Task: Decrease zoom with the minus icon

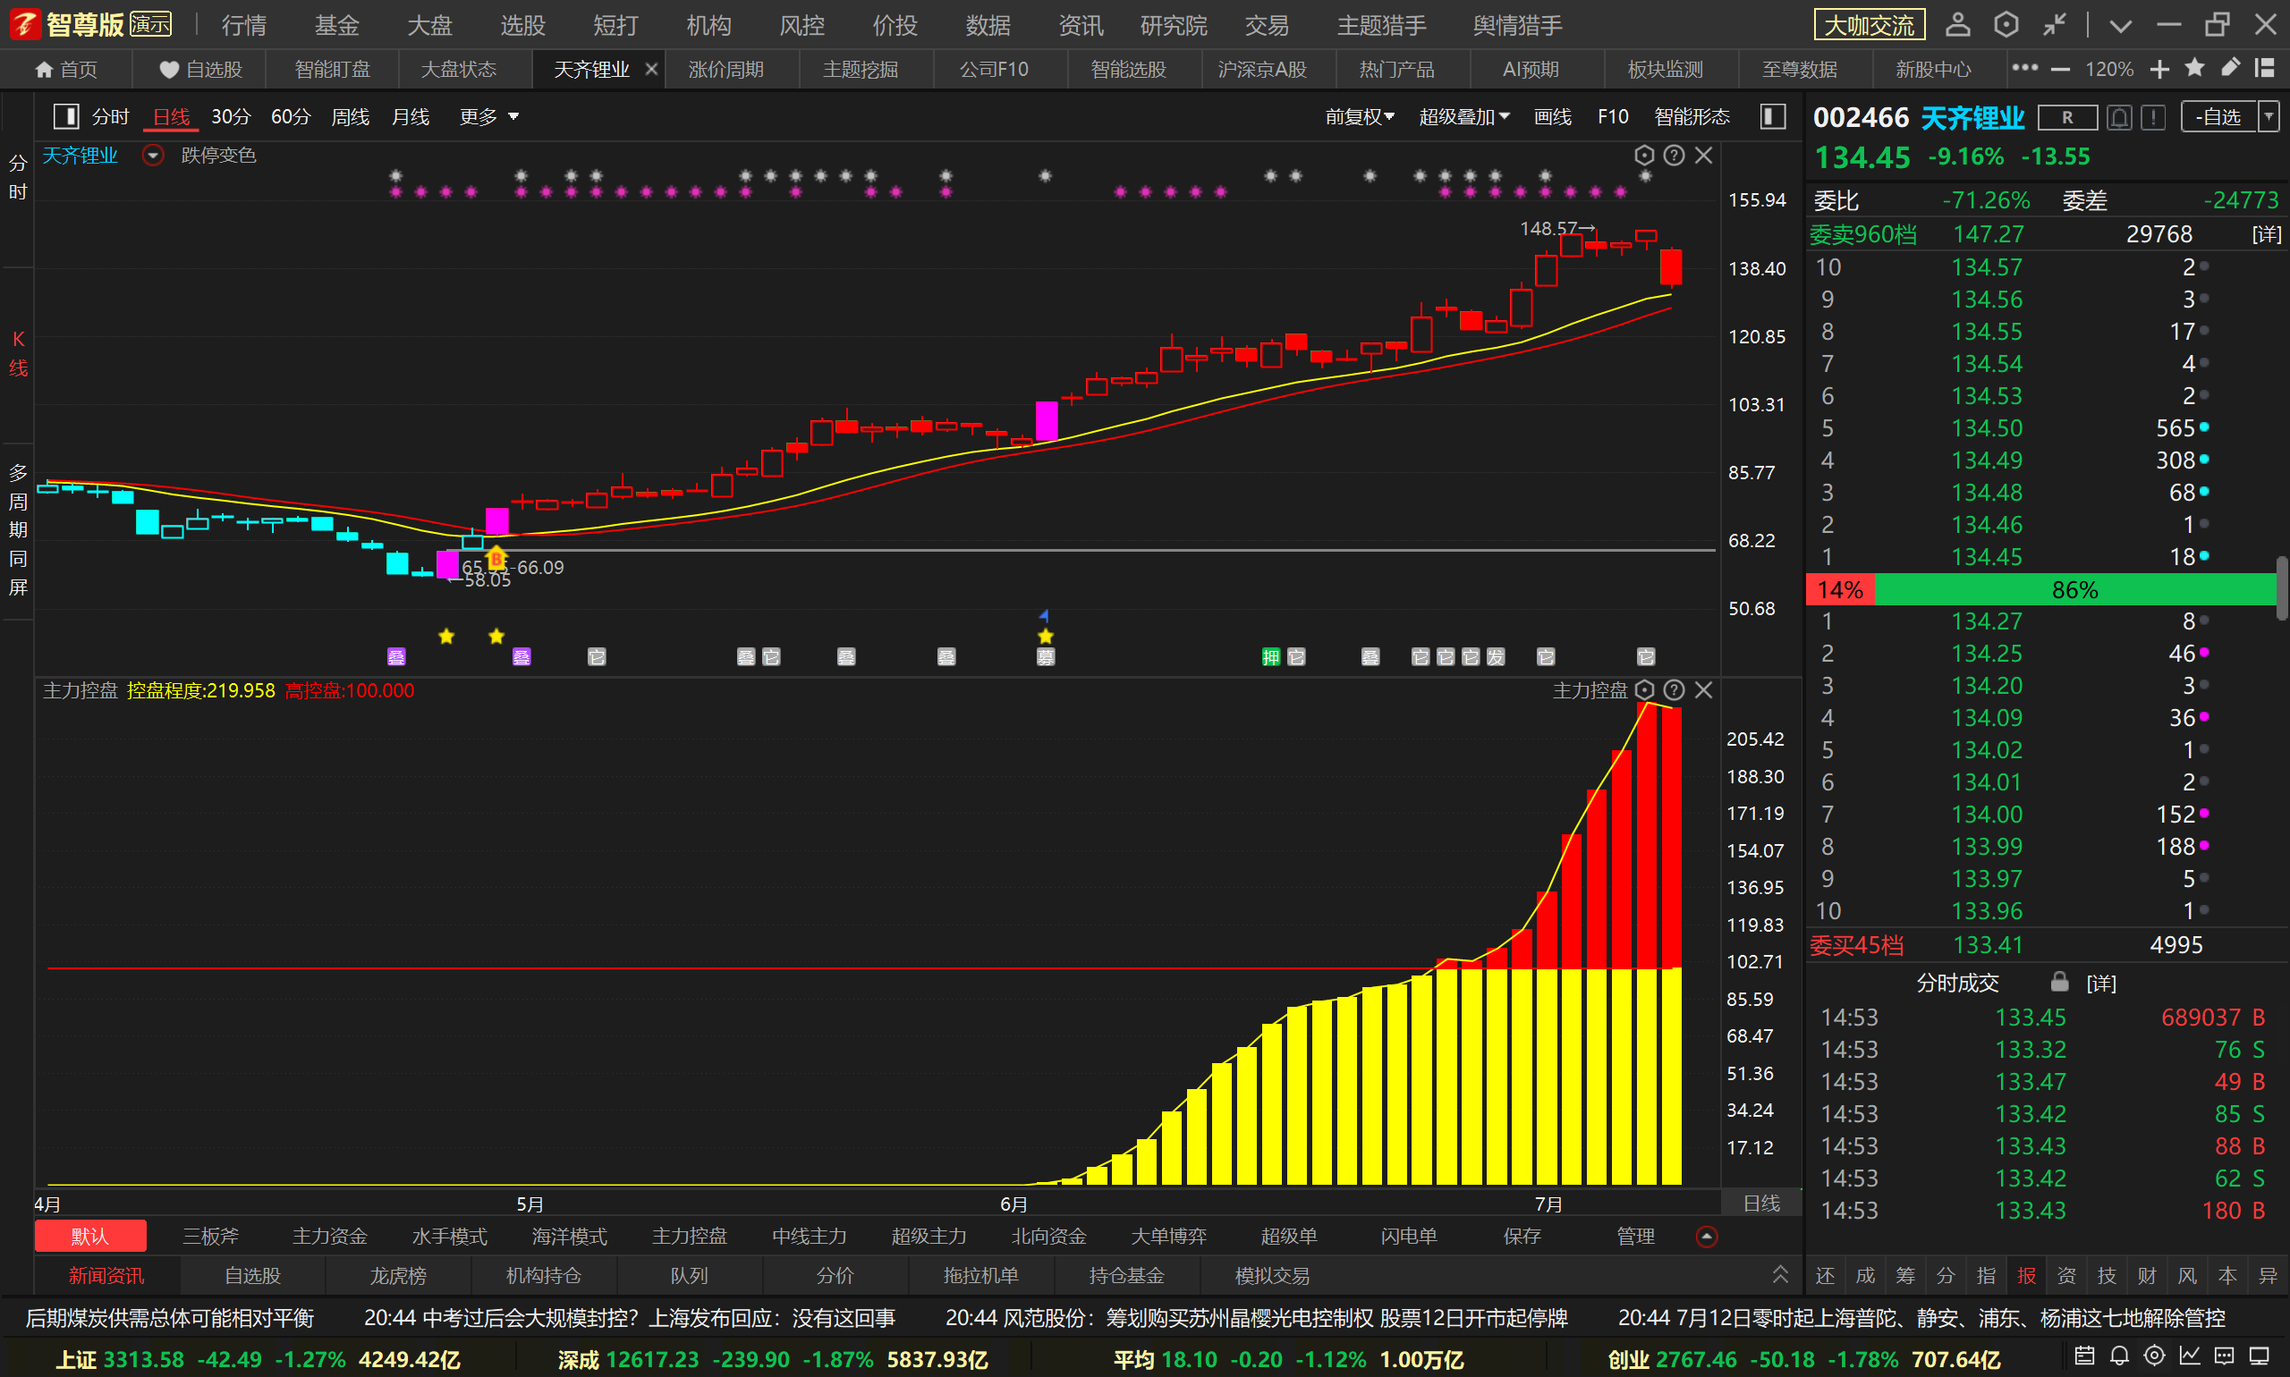Action: tap(2061, 70)
